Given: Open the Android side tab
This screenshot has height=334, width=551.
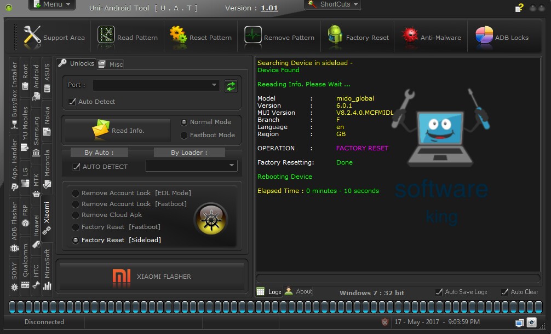Looking at the screenshot, I should click(x=36, y=82).
